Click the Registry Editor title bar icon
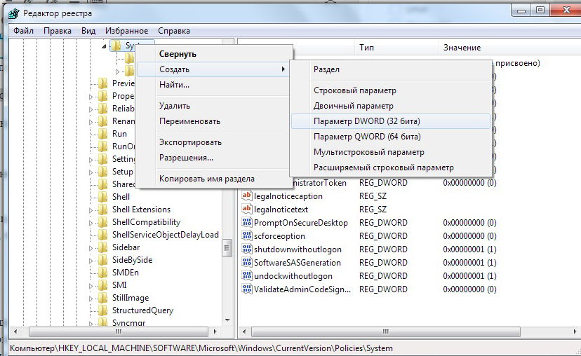581x356 pixels. click(x=14, y=14)
